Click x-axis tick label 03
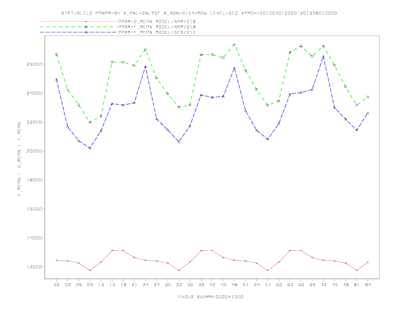Screen dimensions: 401x310 click(x=68, y=285)
